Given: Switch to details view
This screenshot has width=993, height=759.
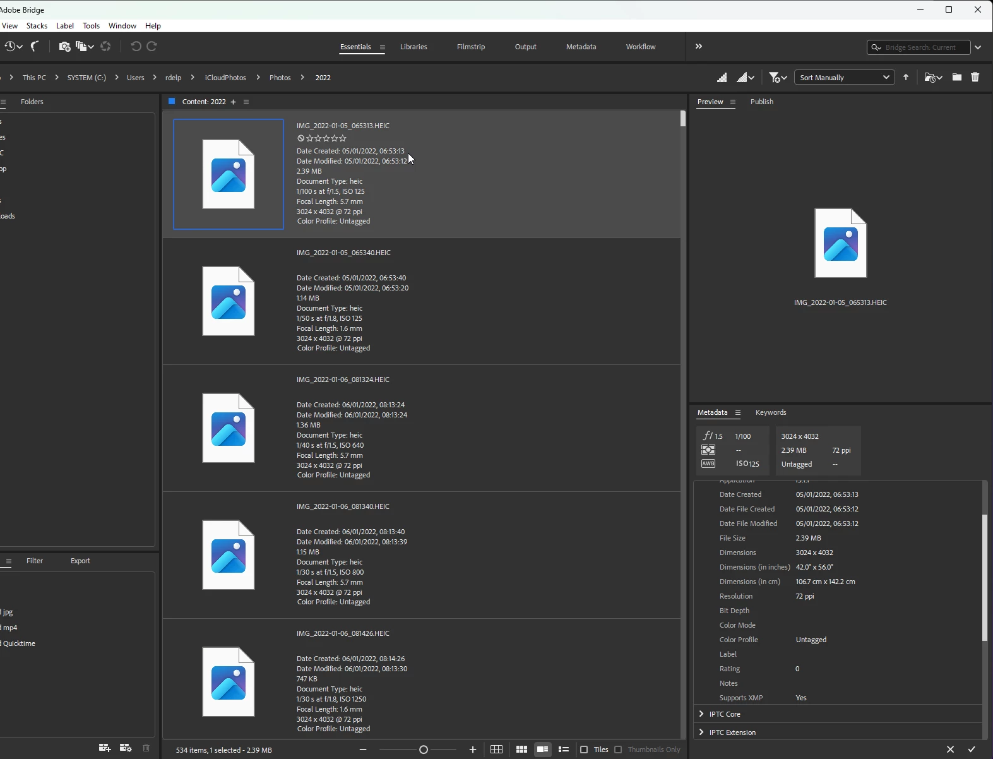Looking at the screenshot, I should (542, 750).
